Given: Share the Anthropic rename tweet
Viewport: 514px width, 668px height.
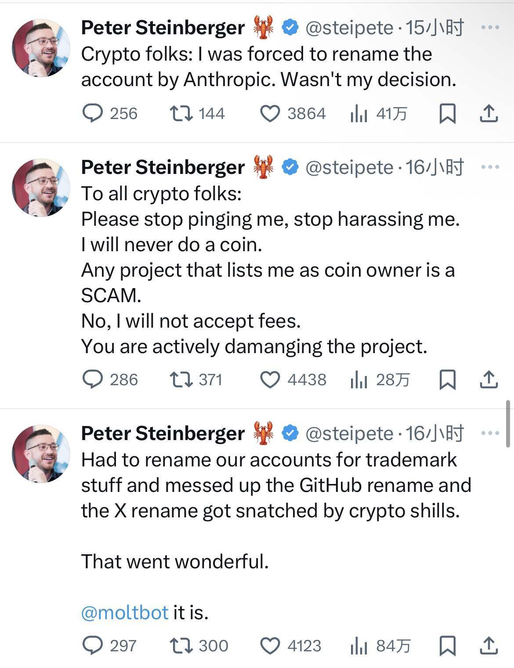Looking at the screenshot, I should [489, 113].
